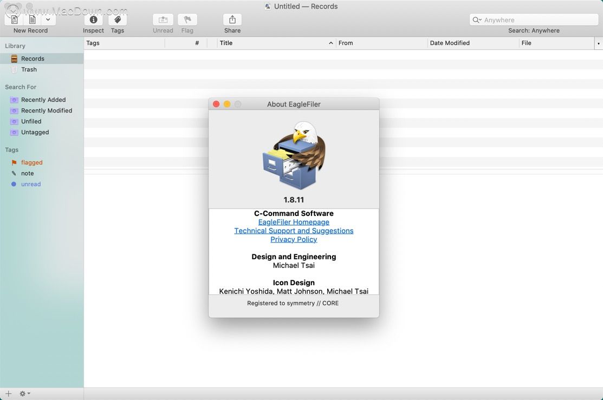Click the Tags toolbar icon
The height and width of the screenshot is (400, 603).
[118, 19]
